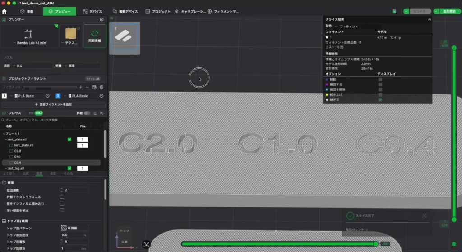This screenshot has width=462, height=252.
Task: Open project filament settings gear
Action: [102, 87]
